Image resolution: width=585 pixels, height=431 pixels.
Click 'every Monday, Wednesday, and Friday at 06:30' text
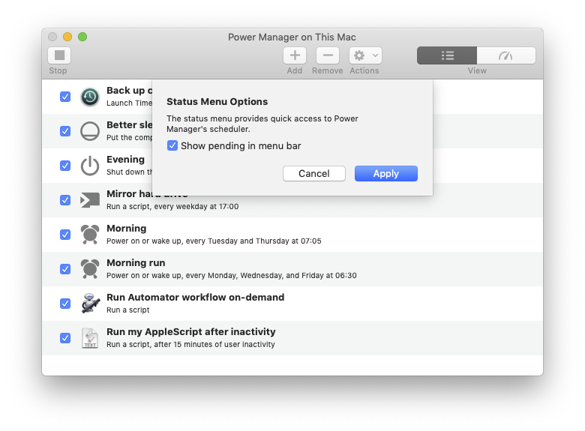click(271, 276)
